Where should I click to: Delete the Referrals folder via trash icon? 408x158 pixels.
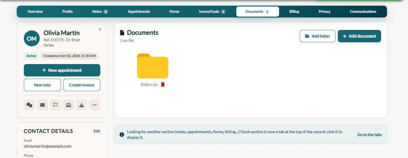[x=163, y=84]
